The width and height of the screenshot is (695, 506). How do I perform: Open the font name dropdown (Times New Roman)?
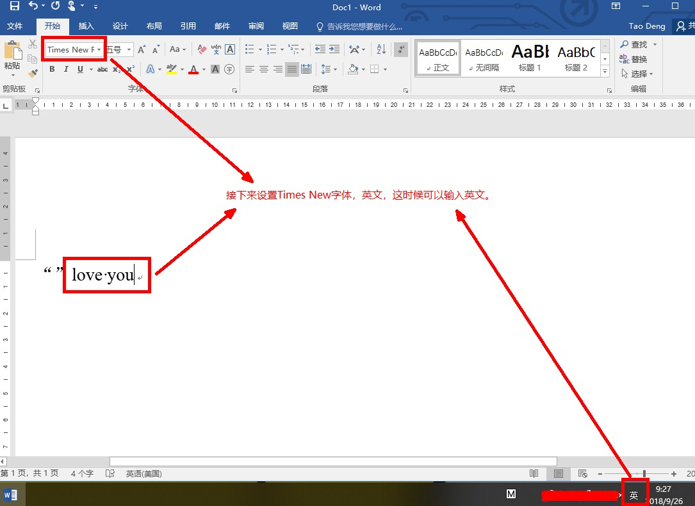pyautogui.click(x=99, y=49)
